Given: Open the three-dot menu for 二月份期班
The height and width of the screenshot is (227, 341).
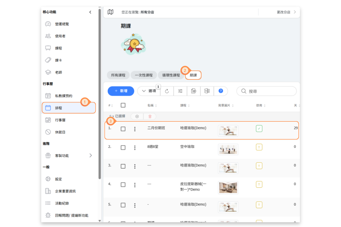Looking at the screenshot, I should pos(135,129).
